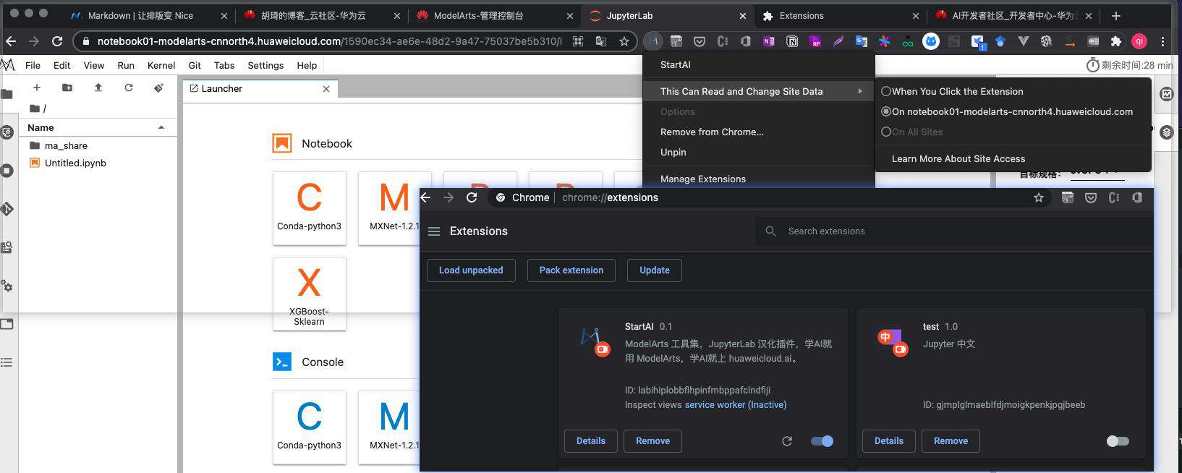Select 'When You Click the Extension' option
This screenshot has width=1182, height=473.
[x=952, y=91]
